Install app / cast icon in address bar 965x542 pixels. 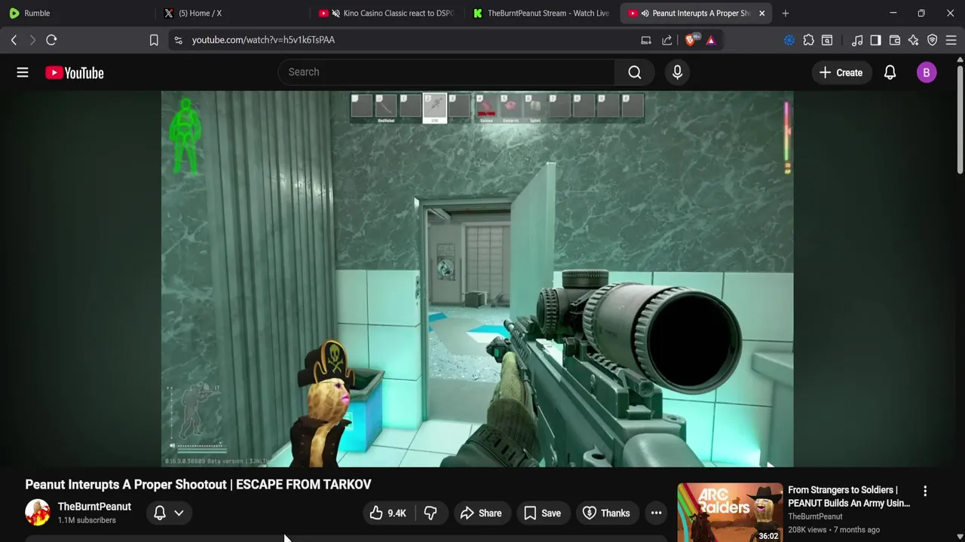point(646,40)
